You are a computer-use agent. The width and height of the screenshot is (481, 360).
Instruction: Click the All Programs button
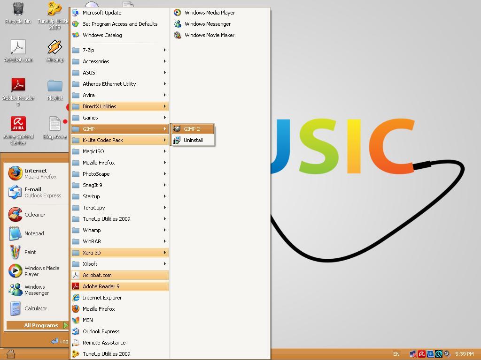point(37,325)
